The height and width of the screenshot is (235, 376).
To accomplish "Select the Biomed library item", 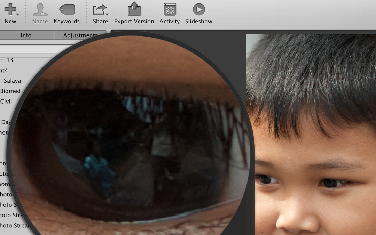I will [x=10, y=91].
